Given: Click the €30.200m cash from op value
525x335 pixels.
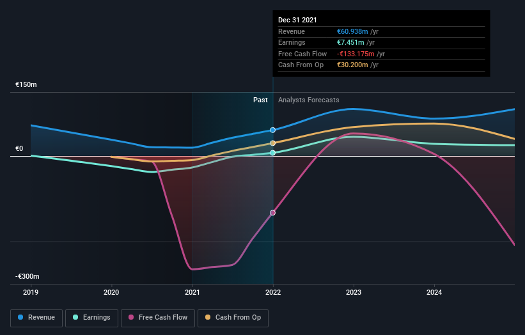Looking at the screenshot, I should 352,65.
